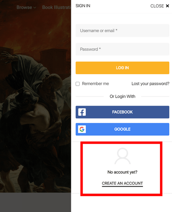Click the SIGN IN panel heading
This screenshot has width=172, height=212.
(x=83, y=6)
